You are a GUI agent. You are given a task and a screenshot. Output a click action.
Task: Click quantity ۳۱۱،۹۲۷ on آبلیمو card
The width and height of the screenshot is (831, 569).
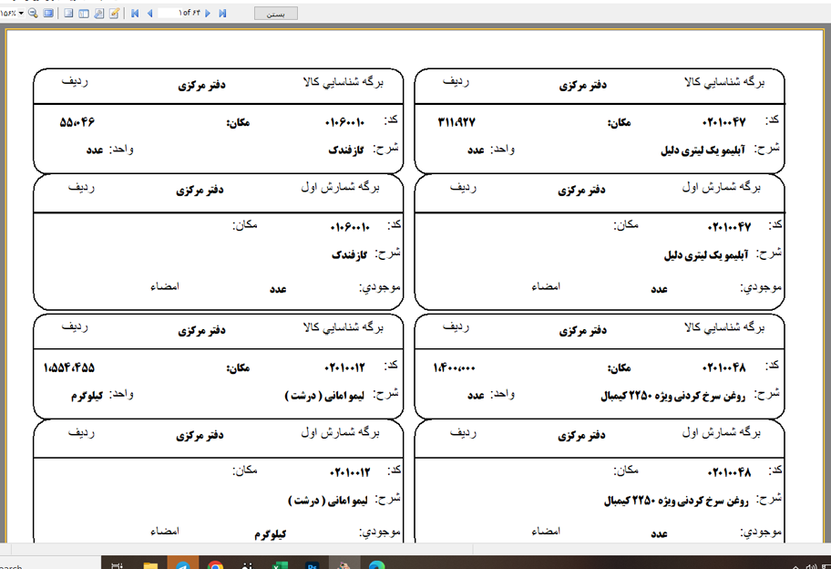coord(457,122)
